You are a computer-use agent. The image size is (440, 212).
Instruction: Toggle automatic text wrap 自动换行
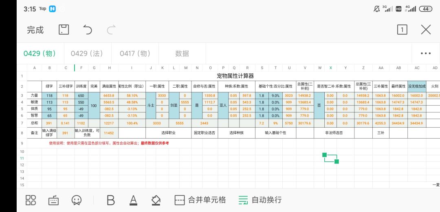260,200
